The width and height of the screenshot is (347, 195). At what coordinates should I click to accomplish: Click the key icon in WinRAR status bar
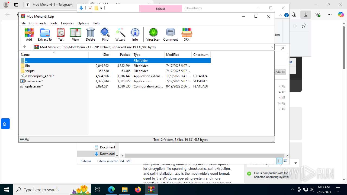coord(27,139)
